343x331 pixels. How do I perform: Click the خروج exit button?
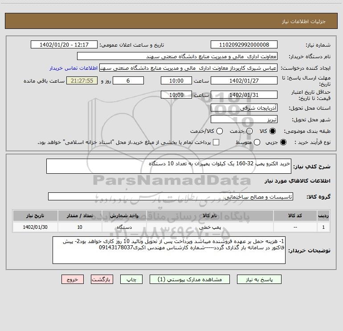click(73, 279)
